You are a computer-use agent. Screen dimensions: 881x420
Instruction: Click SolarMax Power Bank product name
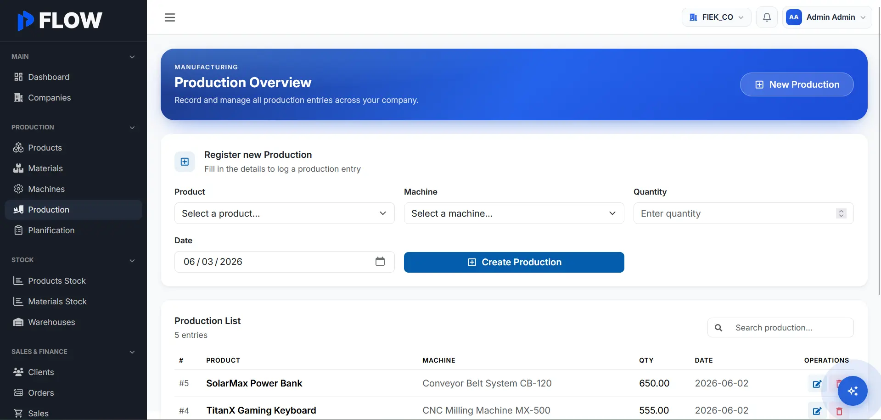coord(254,383)
